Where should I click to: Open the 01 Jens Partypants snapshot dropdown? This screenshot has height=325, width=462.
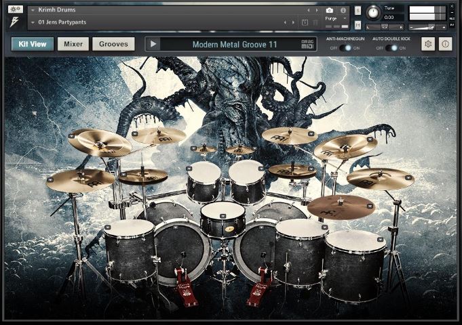pyautogui.click(x=33, y=22)
